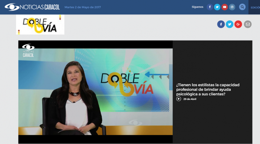Viewport: 260px width, 144px height.
Task: Open the Noticias Caracol header logo
Action: (32, 7)
